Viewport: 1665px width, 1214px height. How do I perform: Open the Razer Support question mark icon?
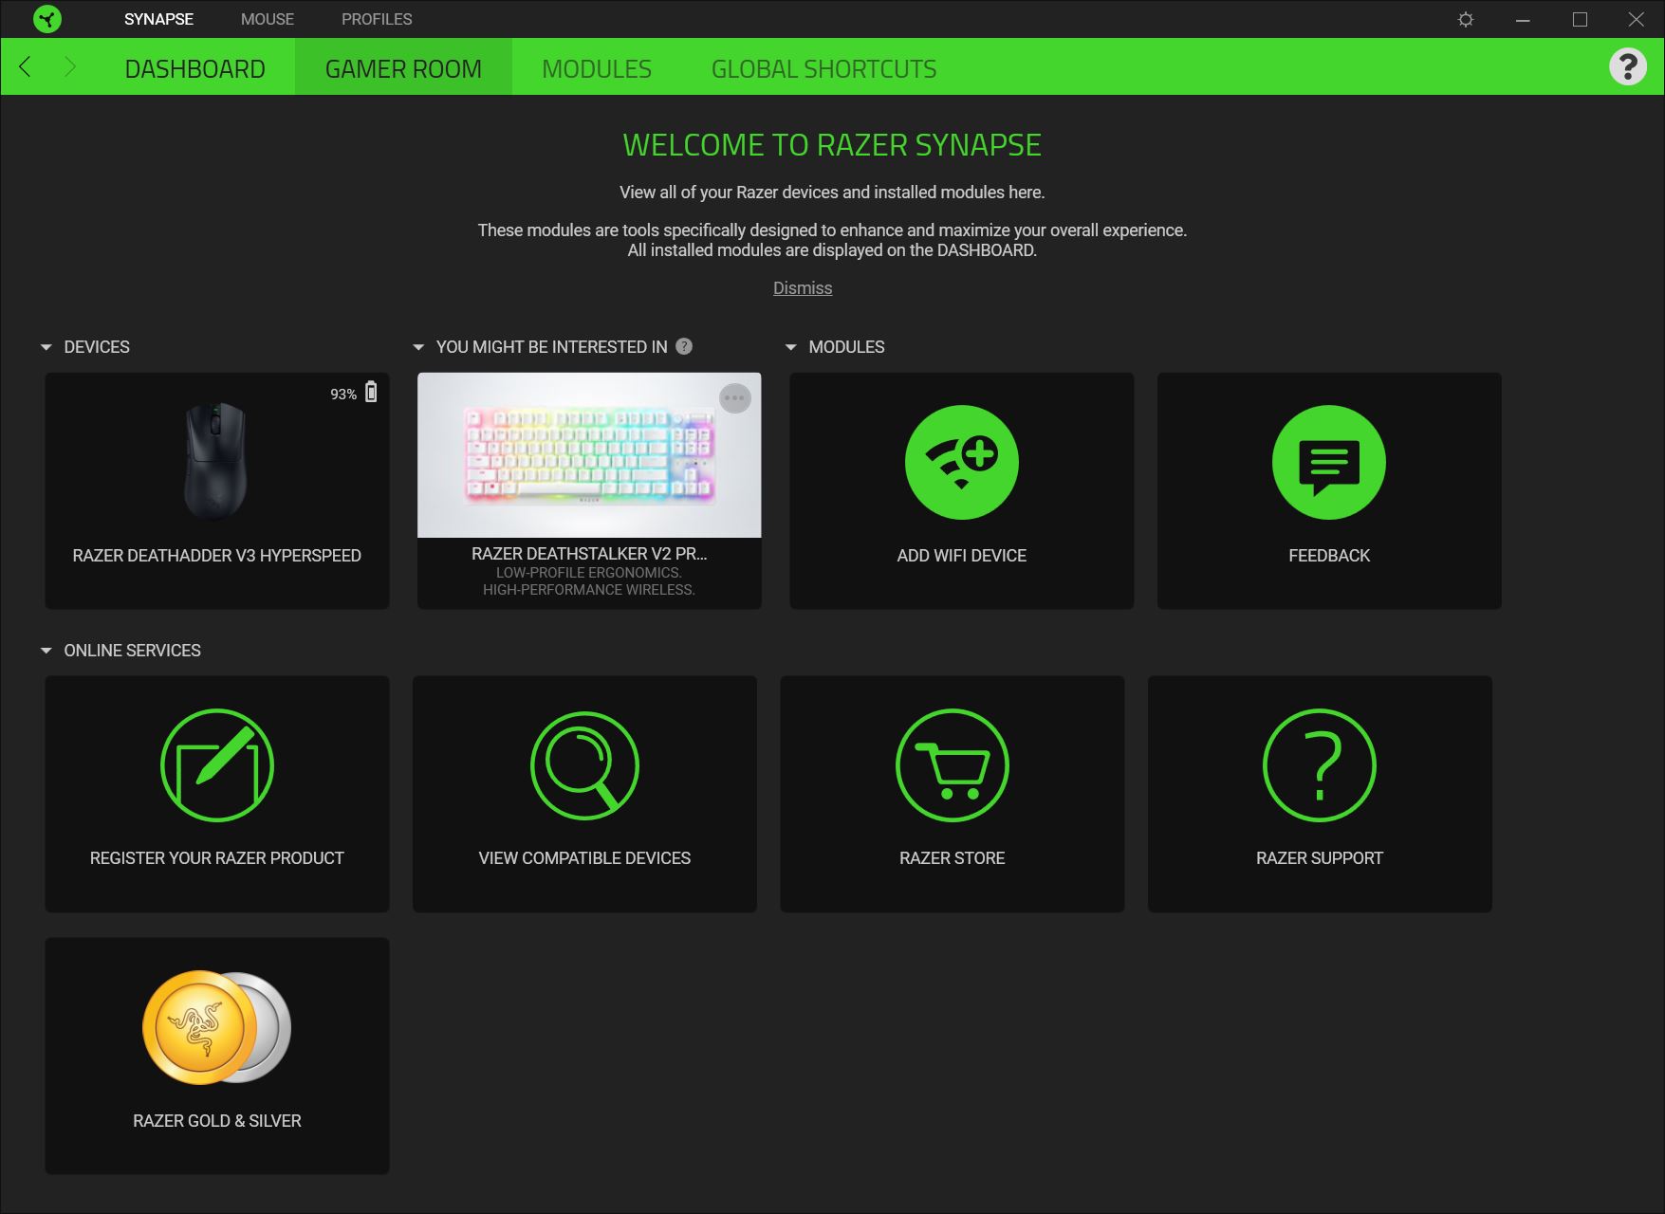click(x=1320, y=765)
